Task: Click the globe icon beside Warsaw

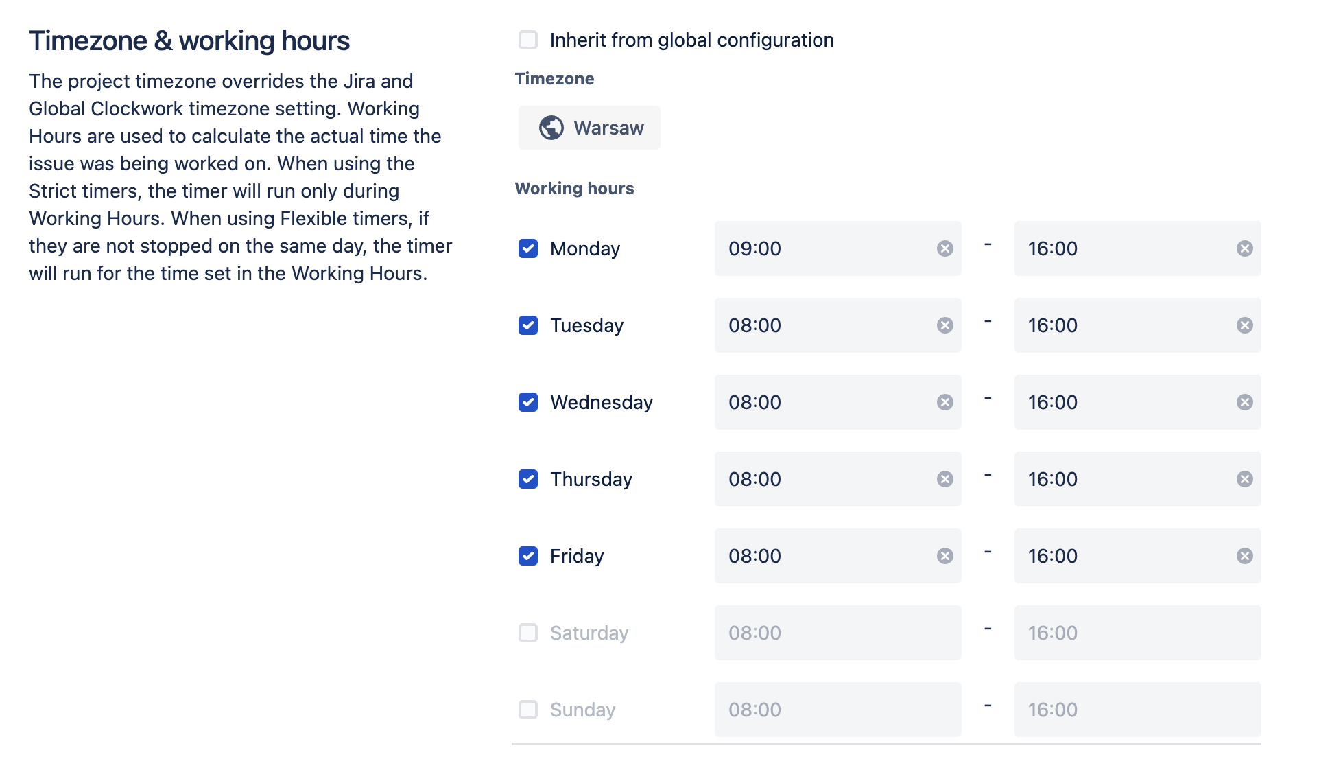Action: (551, 128)
